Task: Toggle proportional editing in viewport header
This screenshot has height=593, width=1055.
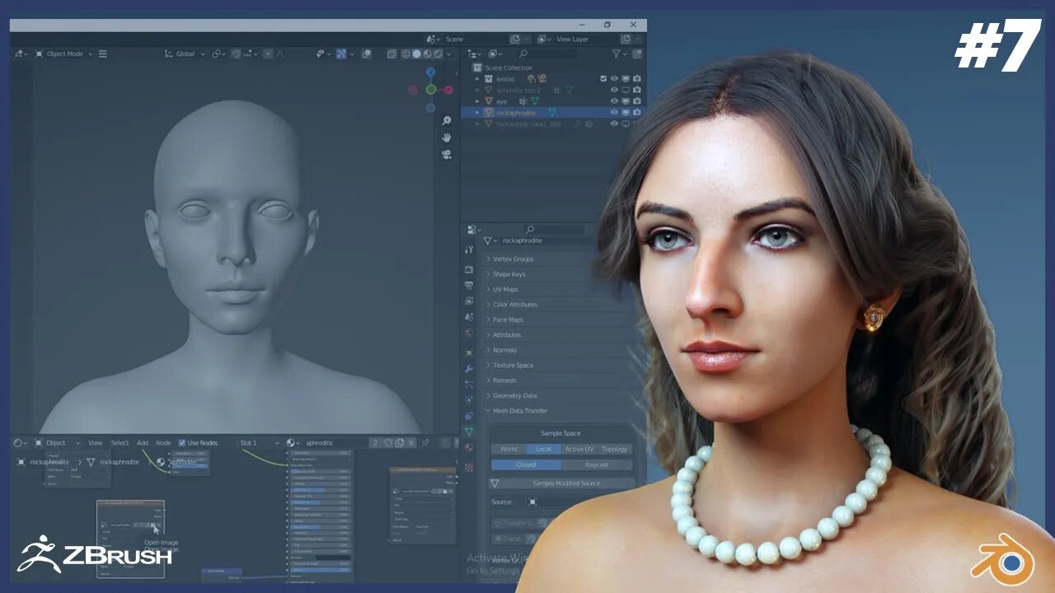Action: point(268,54)
